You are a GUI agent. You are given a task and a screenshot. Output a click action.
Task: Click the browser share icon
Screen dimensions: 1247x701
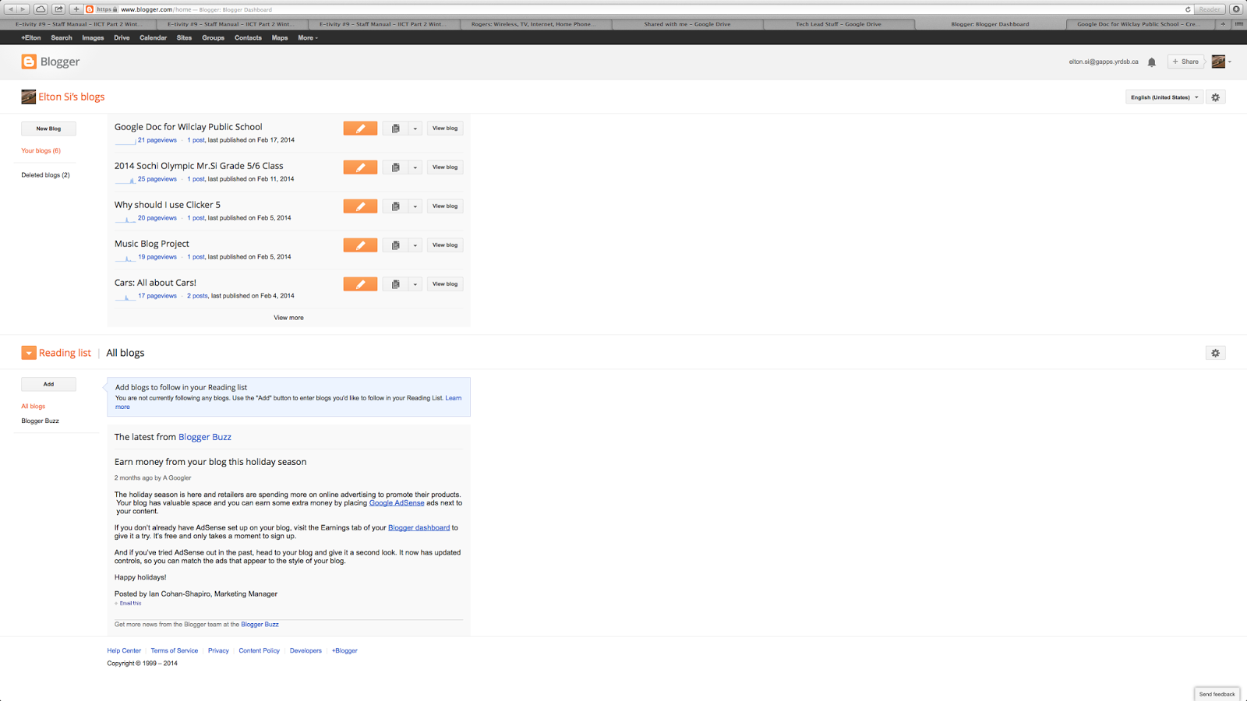coord(58,9)
